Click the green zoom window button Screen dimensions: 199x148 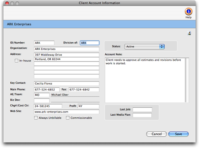(17, 3)
